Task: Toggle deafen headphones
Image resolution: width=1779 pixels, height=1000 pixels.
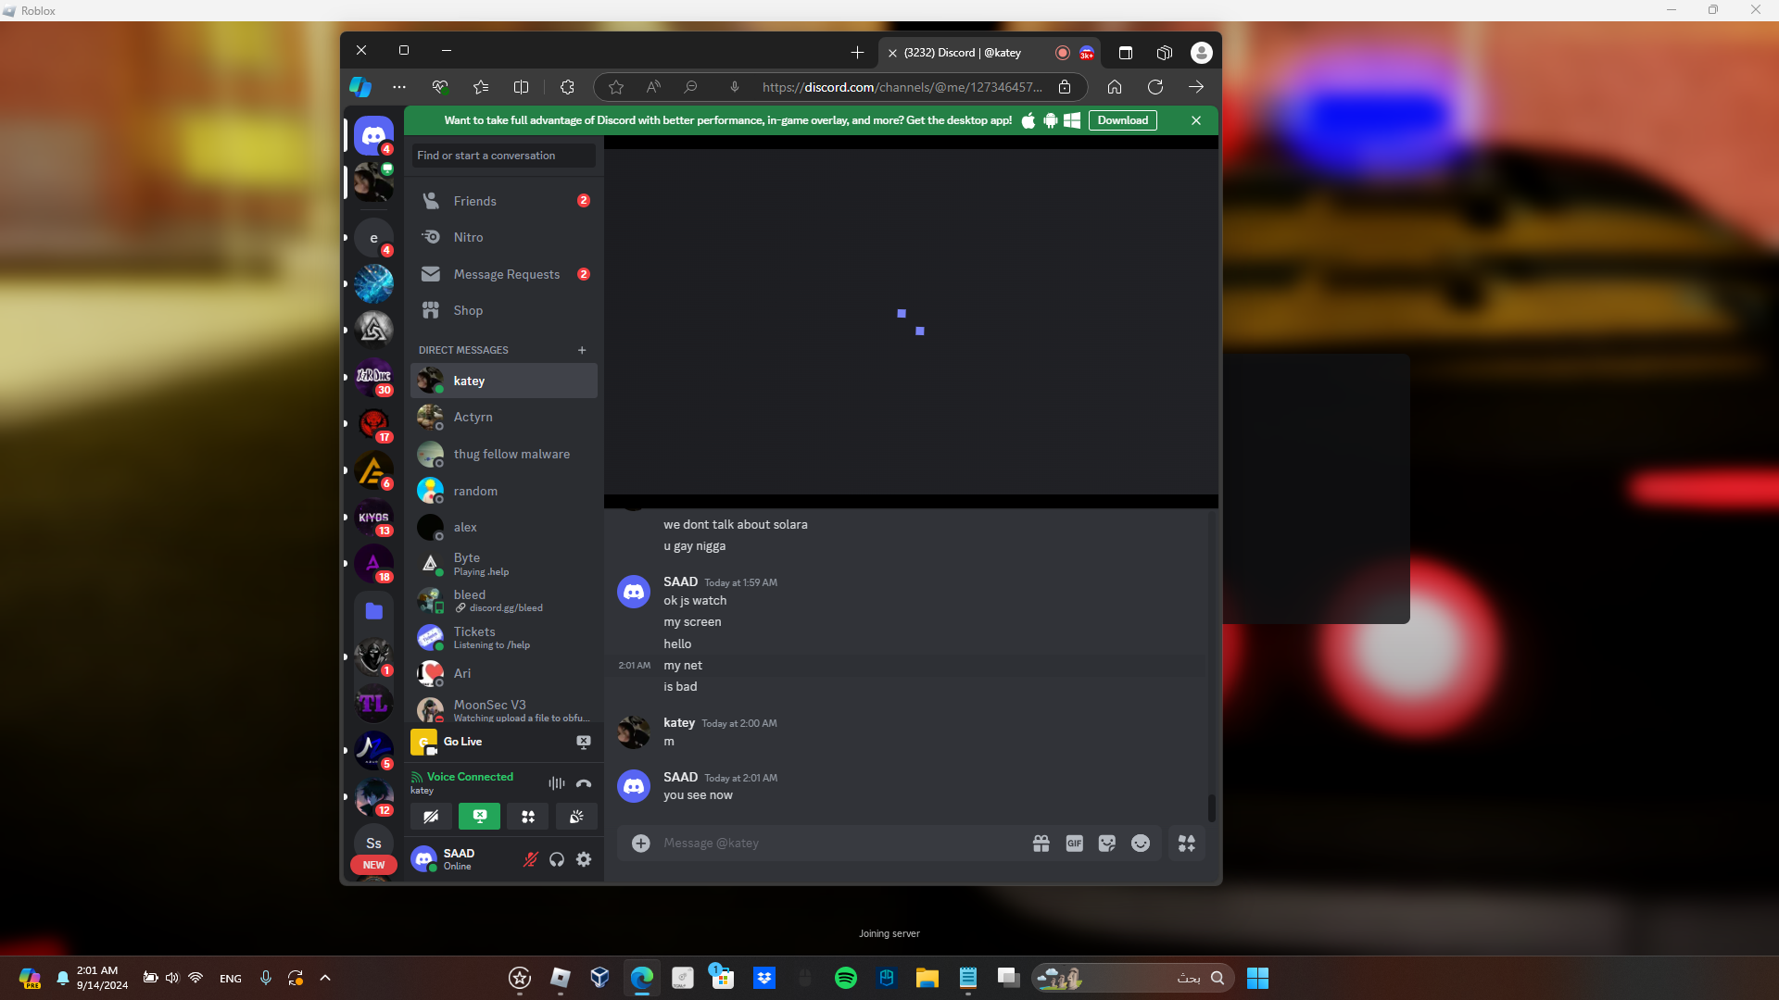Action: (557, 859)
